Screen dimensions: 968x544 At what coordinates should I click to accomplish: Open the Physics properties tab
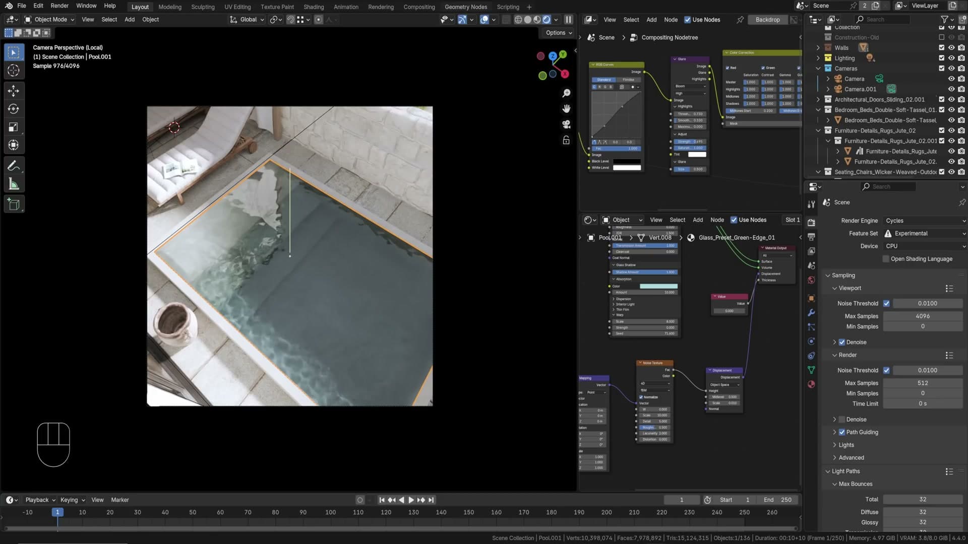click(811, 342)
